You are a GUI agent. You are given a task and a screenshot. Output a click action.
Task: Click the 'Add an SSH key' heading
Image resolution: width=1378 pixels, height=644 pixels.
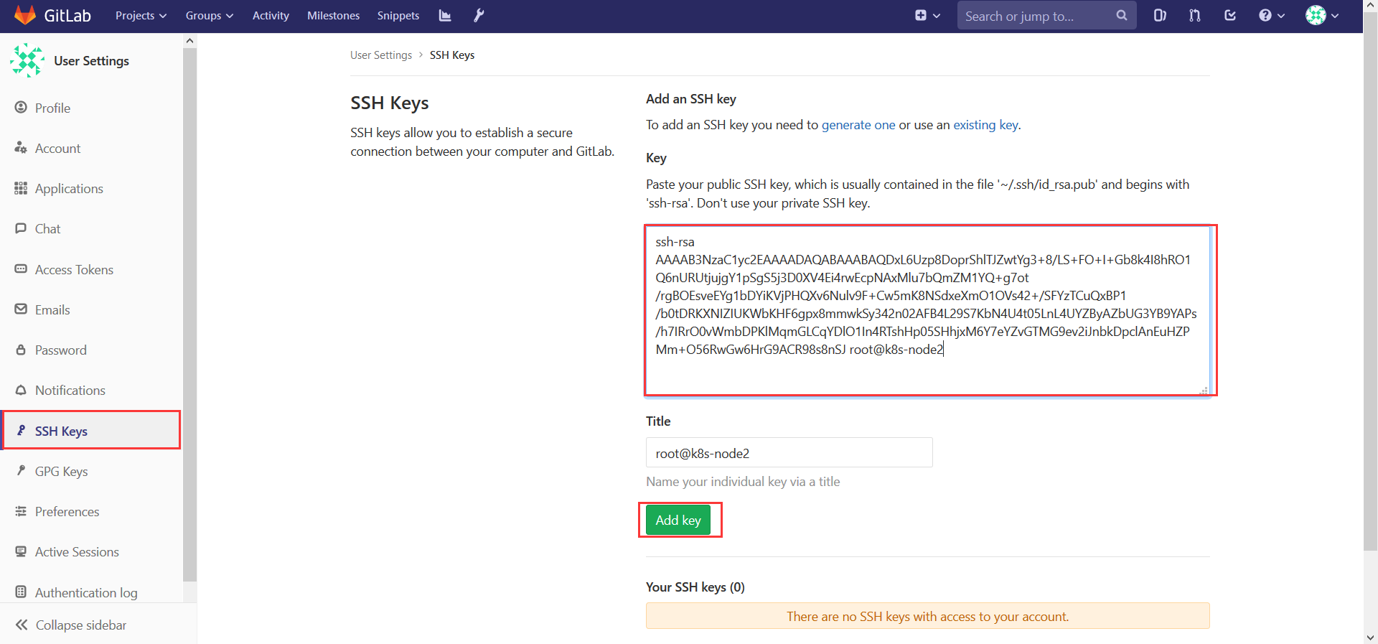[691, 99]
